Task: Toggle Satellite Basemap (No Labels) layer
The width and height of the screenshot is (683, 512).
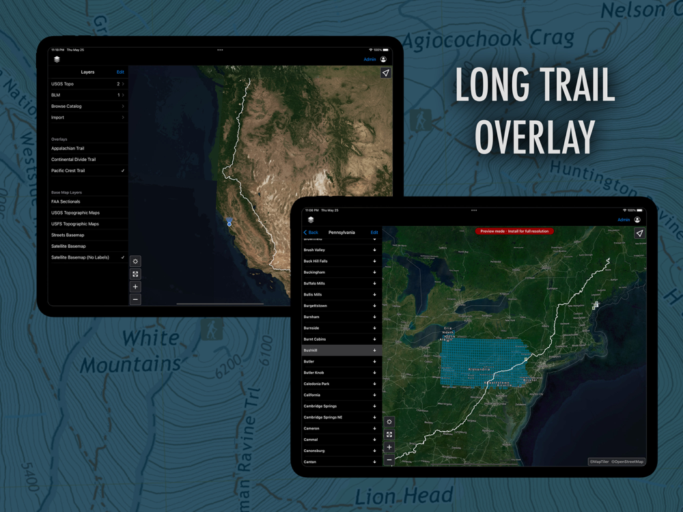Action: [x=88, y=257]
